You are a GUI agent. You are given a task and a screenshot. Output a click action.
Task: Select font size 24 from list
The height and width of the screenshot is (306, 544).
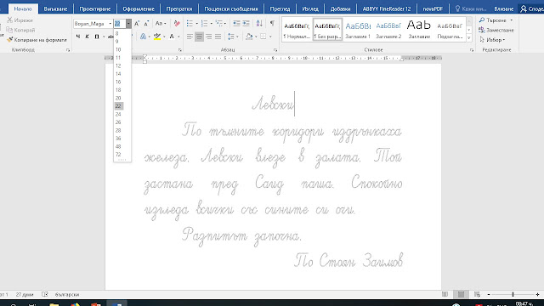[x=118, y=114]
